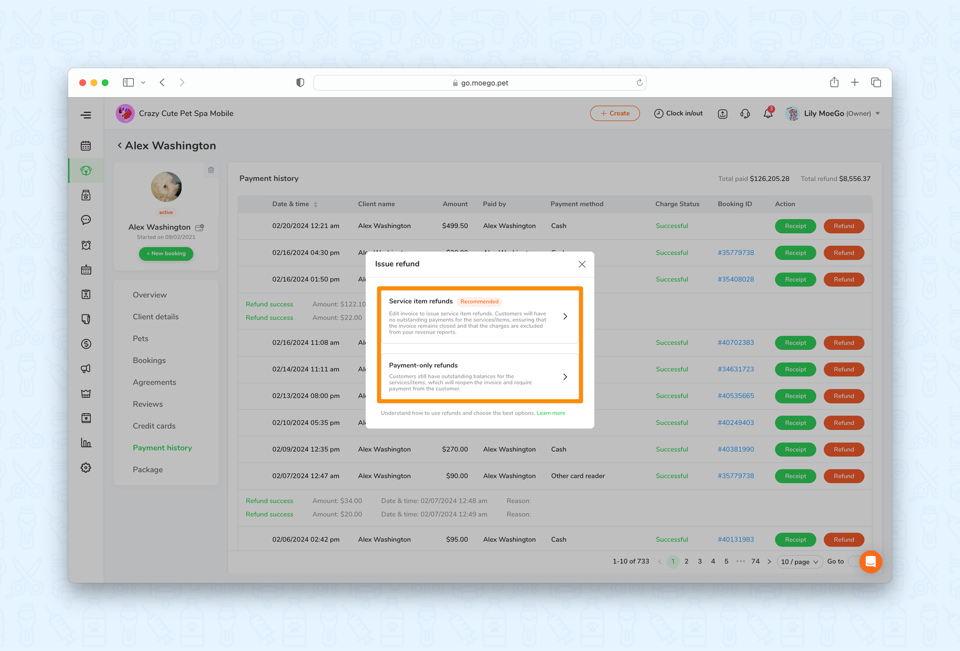The height and width of the screenshot is (651, 960).
Task: Click the trash icon on client card
Action: (211, 170)
